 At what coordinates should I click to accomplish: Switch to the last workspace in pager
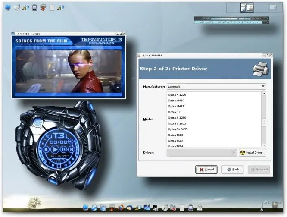point(275,7)
